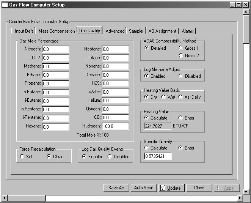Click the Close button at bottom
This screenshot has width=251, height=203.
[199, 188]
